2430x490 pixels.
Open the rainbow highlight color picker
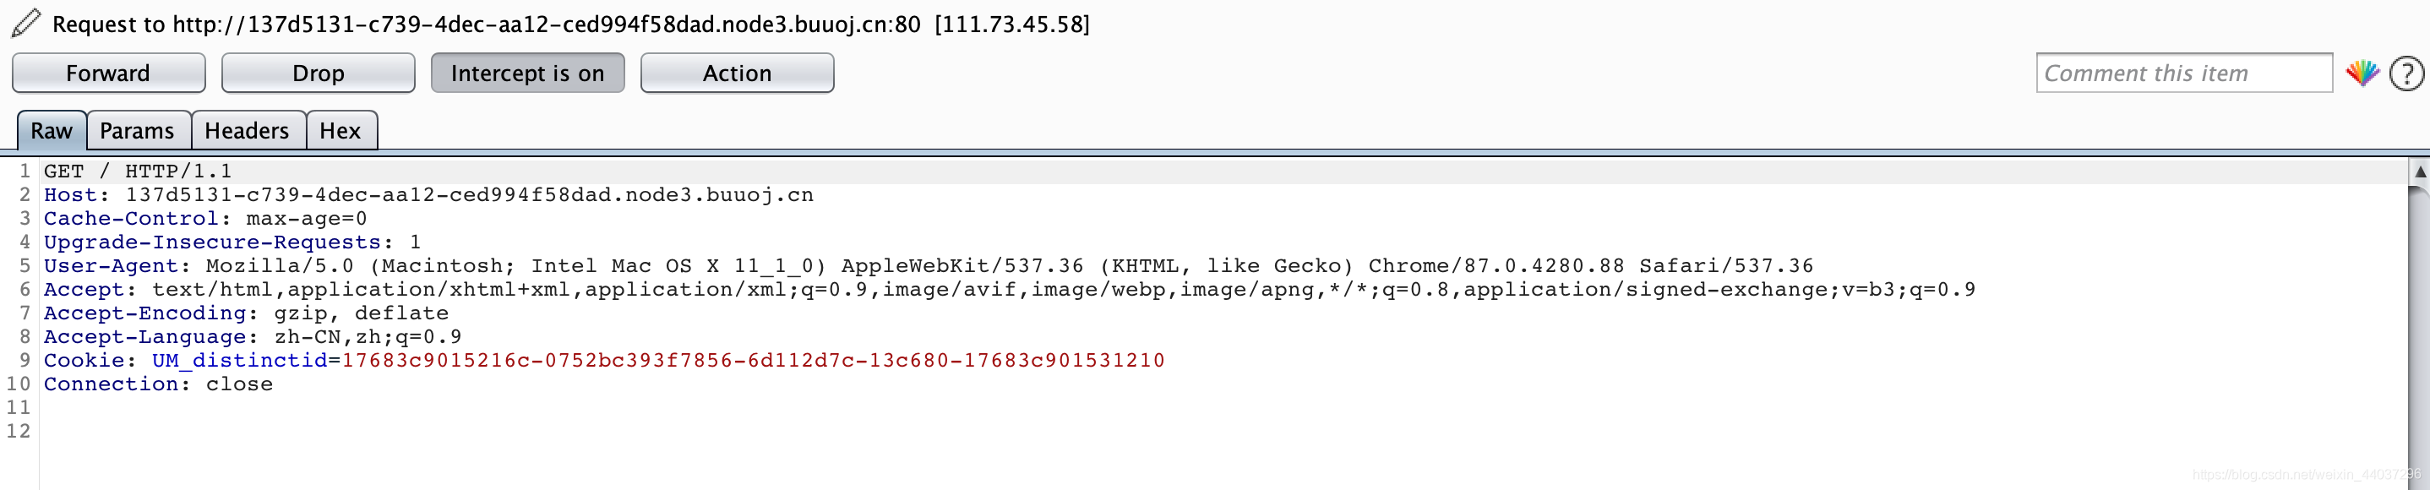2364,72
